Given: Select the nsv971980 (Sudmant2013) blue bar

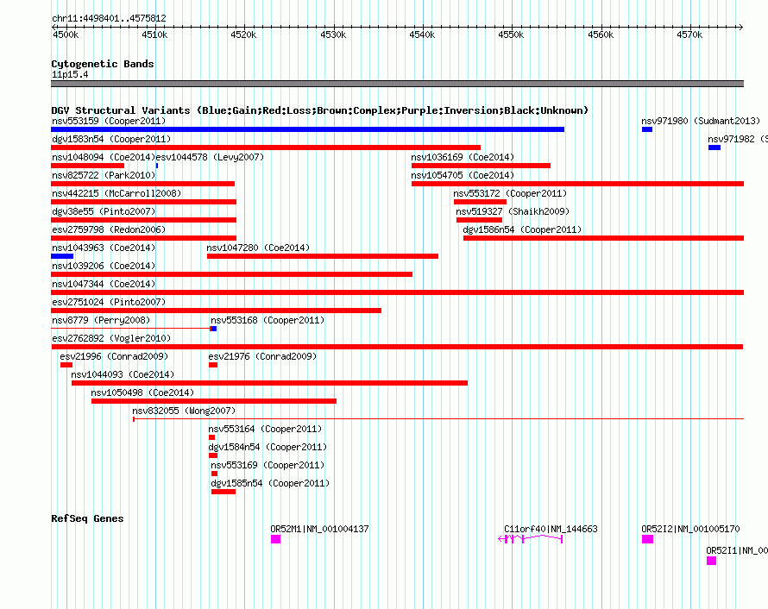Looking at the screenshot, I should tap(647, 129).
